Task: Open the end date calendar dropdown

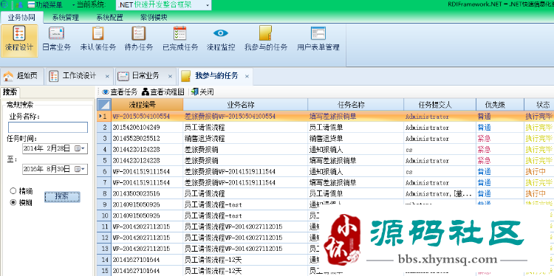Action: pyautogui.click(x=80, y=169)
